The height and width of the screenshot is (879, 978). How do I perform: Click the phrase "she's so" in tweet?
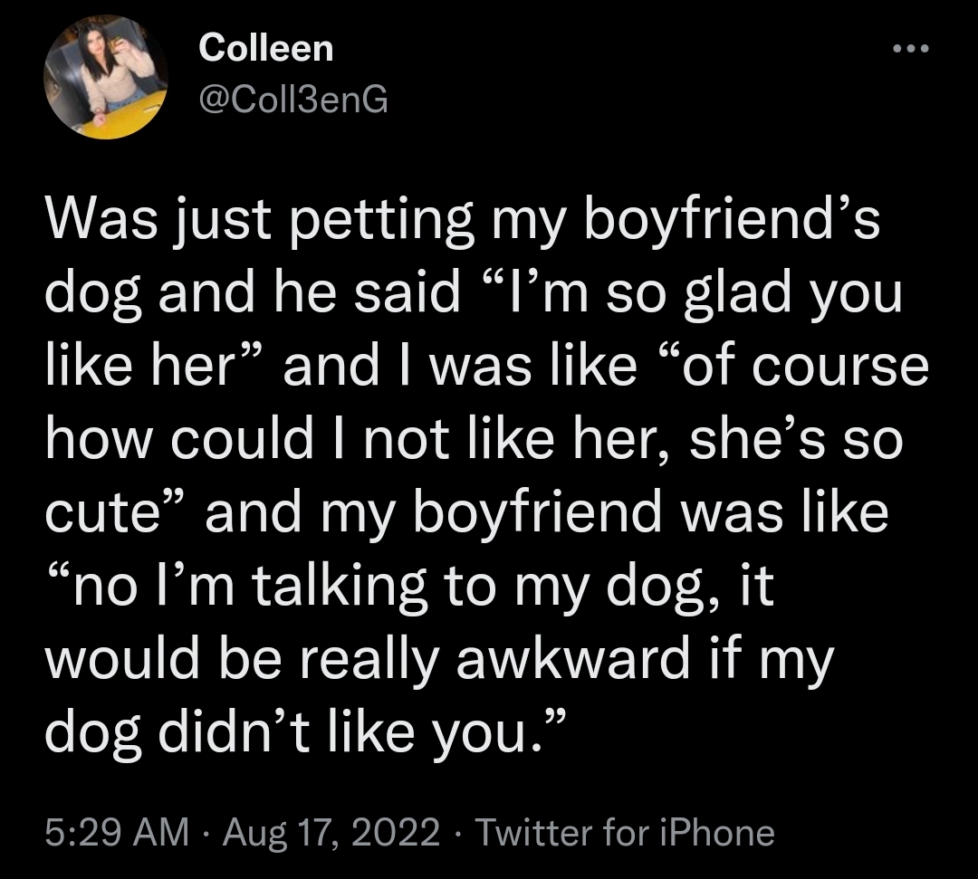coord(797,440)
